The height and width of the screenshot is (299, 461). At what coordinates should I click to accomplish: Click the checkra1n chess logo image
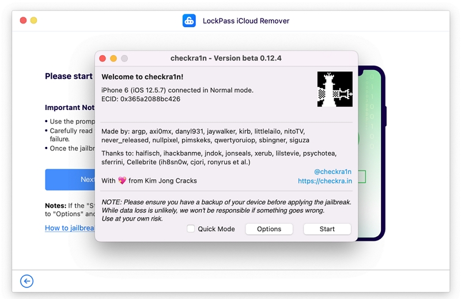click(x=335, y=89)
